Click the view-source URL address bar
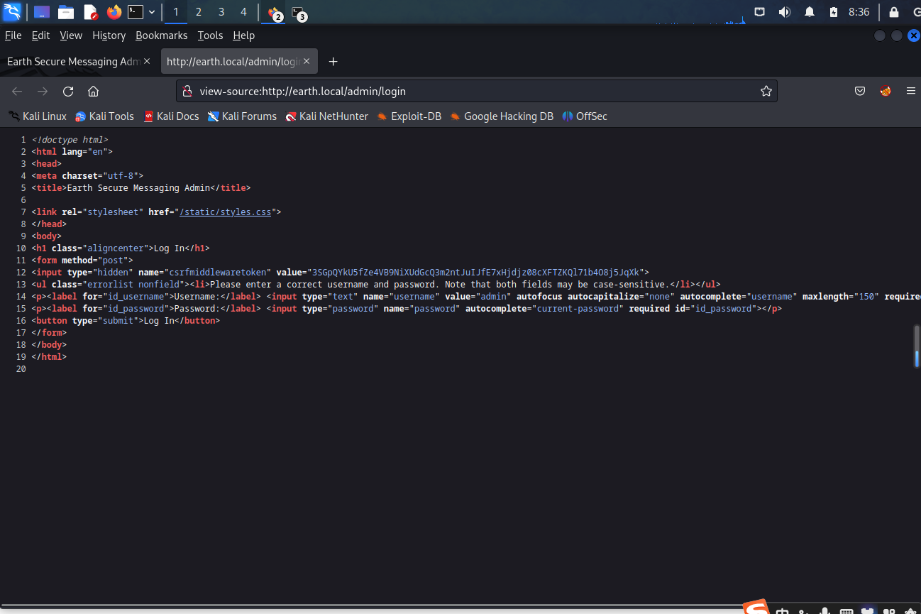The image size is (921, 614). click(x=477, y=91)
